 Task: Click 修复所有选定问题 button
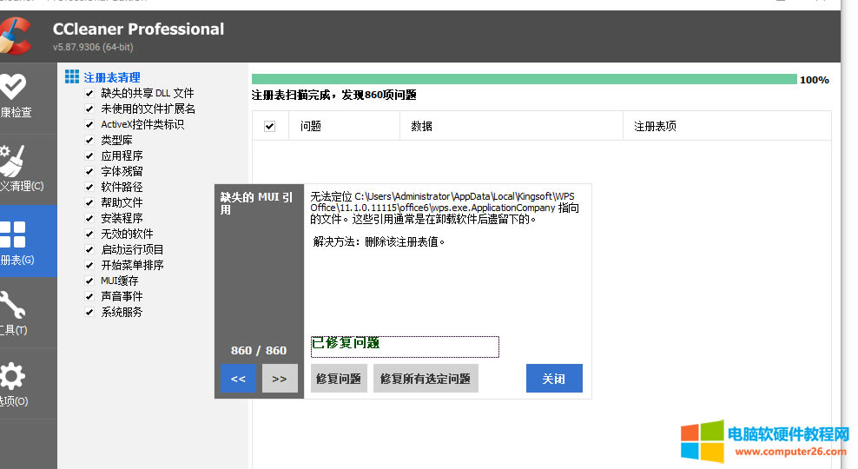click(426, 379)
